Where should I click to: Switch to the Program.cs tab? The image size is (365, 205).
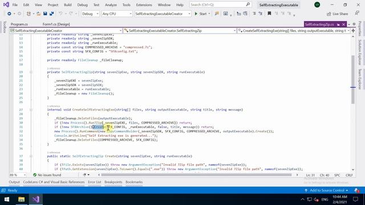[x=19, y=24]
